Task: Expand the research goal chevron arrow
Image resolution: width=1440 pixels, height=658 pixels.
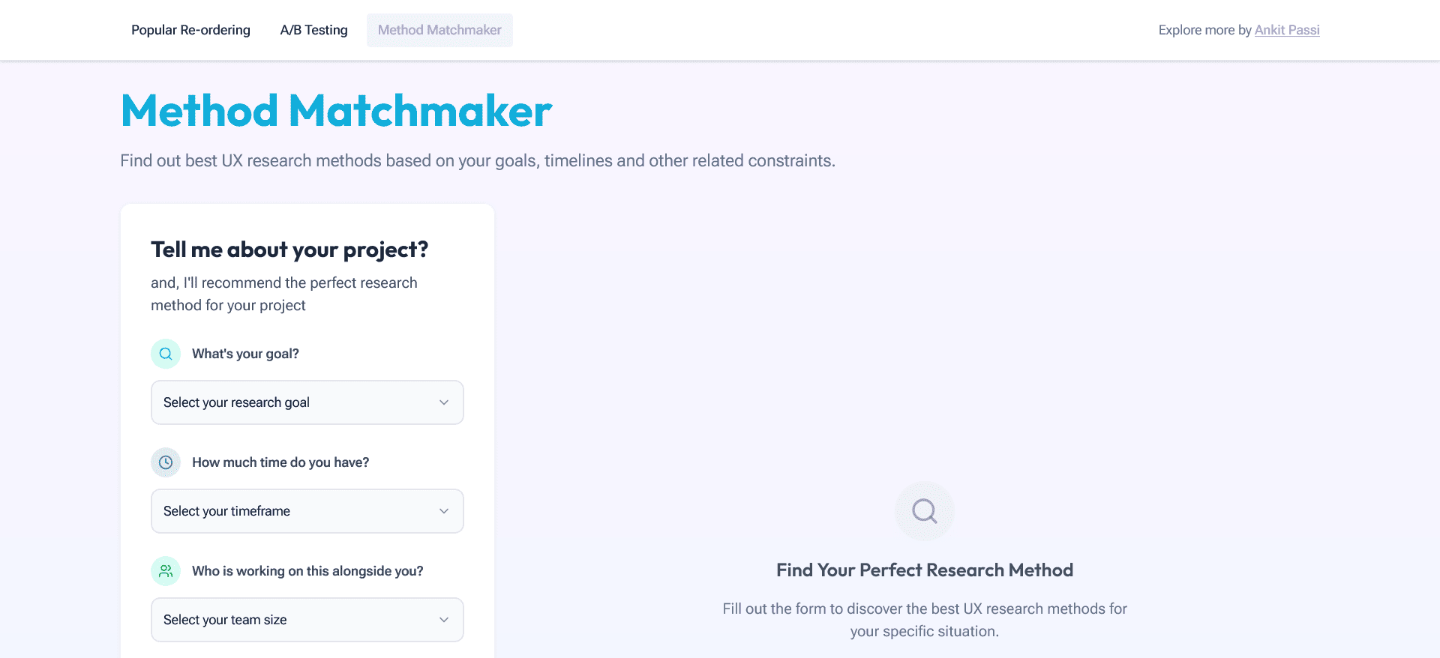Action: click(443, 402)
